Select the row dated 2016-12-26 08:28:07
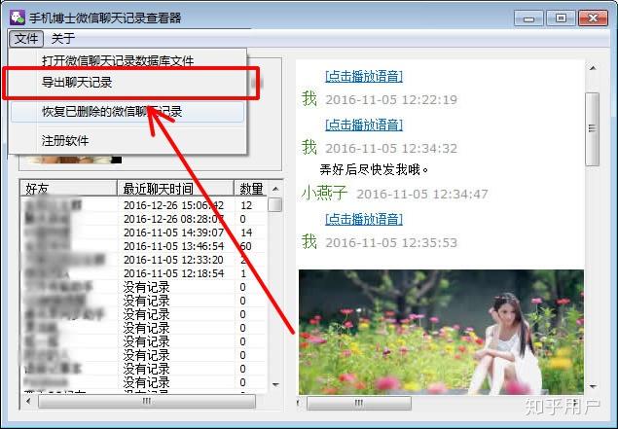Screen dimensions: 618x429 [143, 219]
